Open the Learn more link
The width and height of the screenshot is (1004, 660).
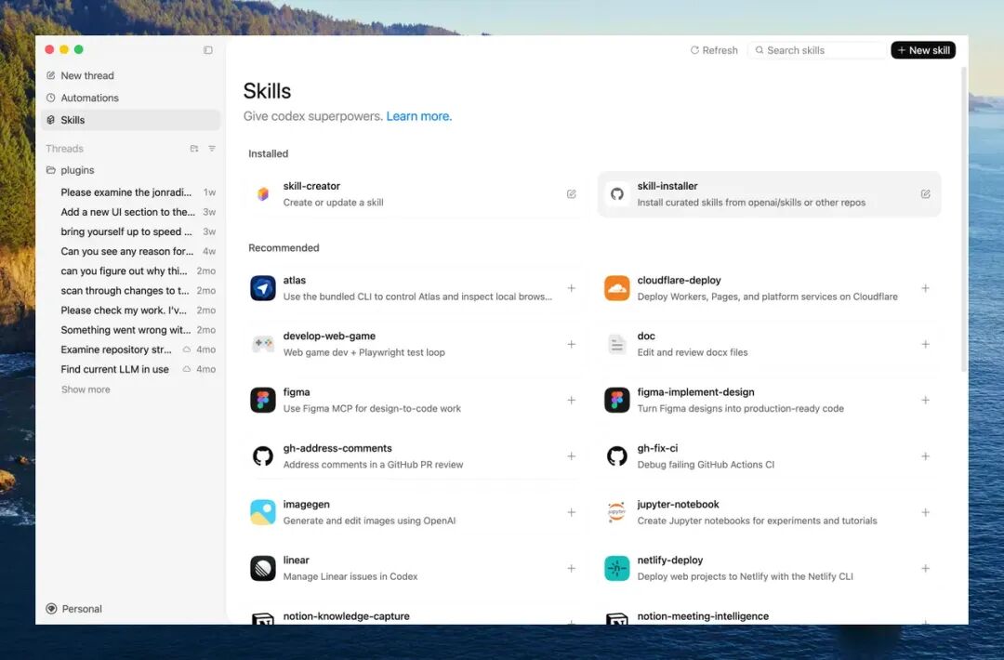tap(418, 116)
